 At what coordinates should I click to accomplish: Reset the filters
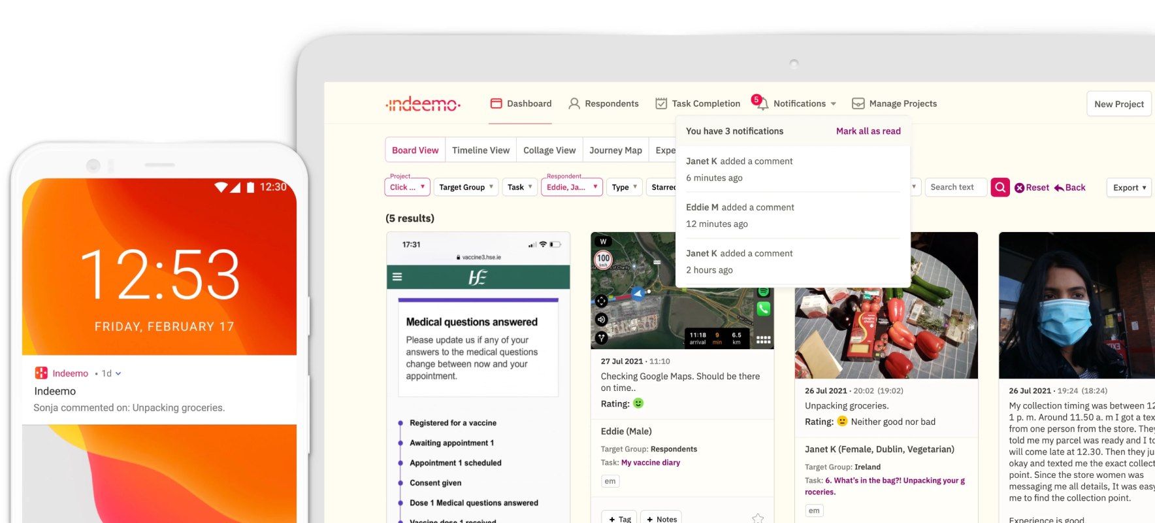(1032, 188)
